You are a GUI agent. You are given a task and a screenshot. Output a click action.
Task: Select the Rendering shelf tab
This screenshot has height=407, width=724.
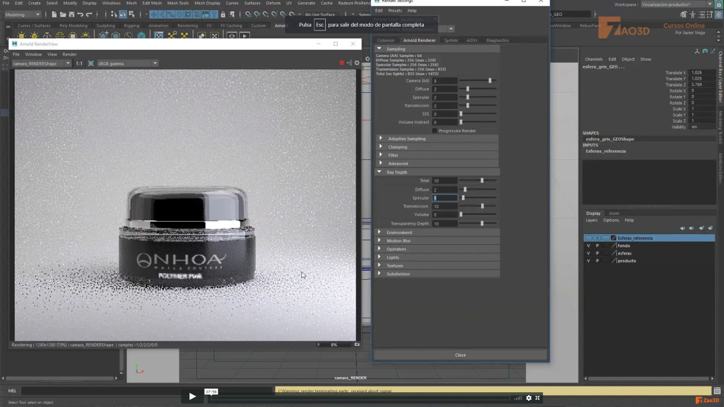click(187, 25)
